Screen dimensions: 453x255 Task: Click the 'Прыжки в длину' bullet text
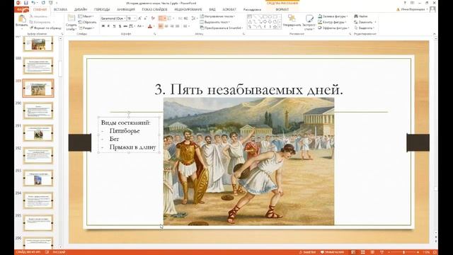[x=132, y=147]
